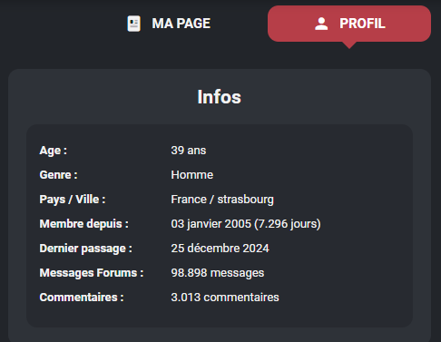This screenshot has height=342, width=441.
Task: Click the Commentaires label
Action: [82, 298]
